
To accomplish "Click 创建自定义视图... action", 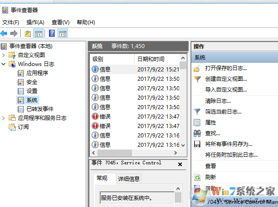I will coord(226,79).
